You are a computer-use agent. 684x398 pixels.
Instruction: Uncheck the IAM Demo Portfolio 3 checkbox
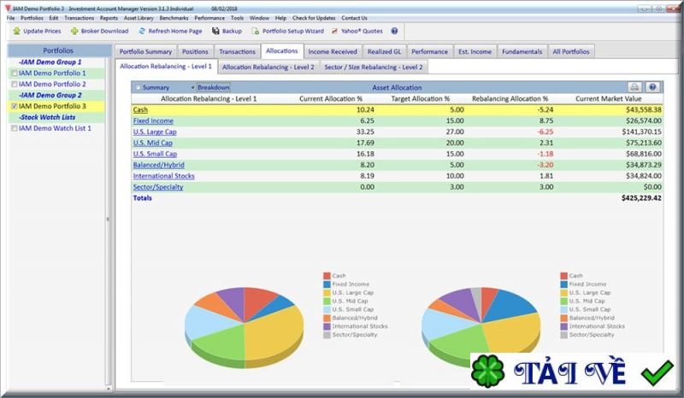tap(15, 107)
